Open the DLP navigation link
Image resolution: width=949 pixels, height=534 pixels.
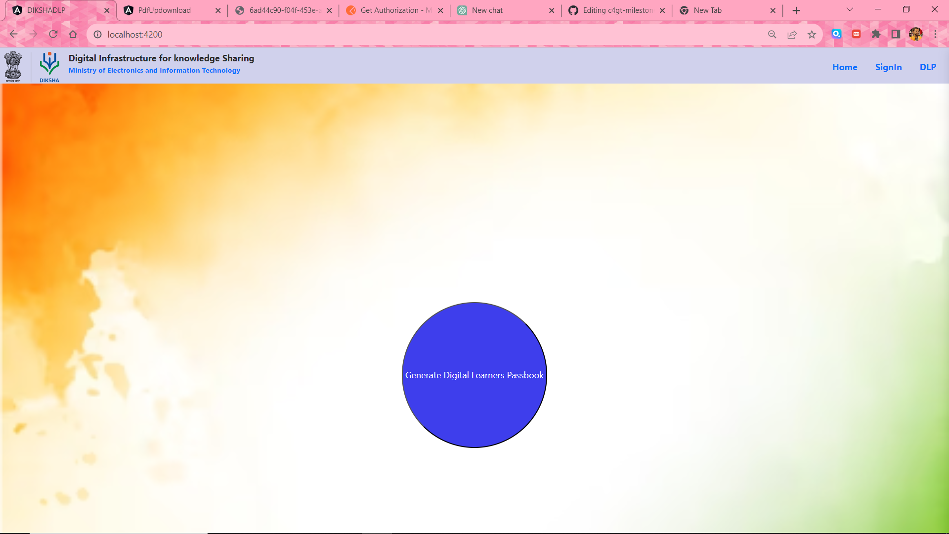[928, 67]
